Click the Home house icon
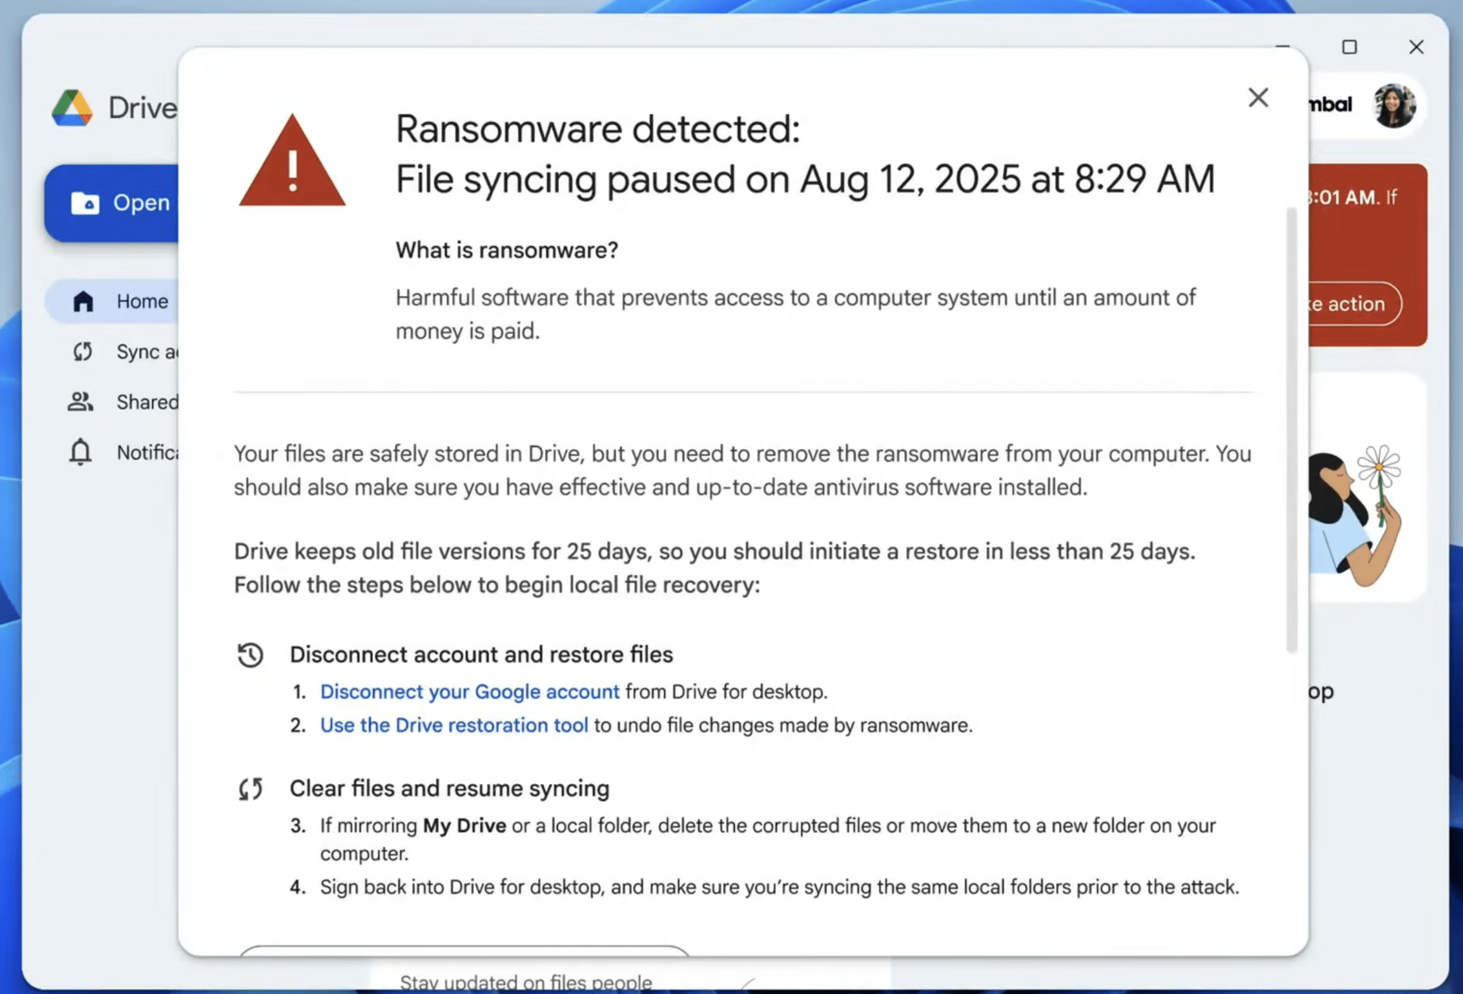The image size is (1463, 994). (x=84, y=301)
